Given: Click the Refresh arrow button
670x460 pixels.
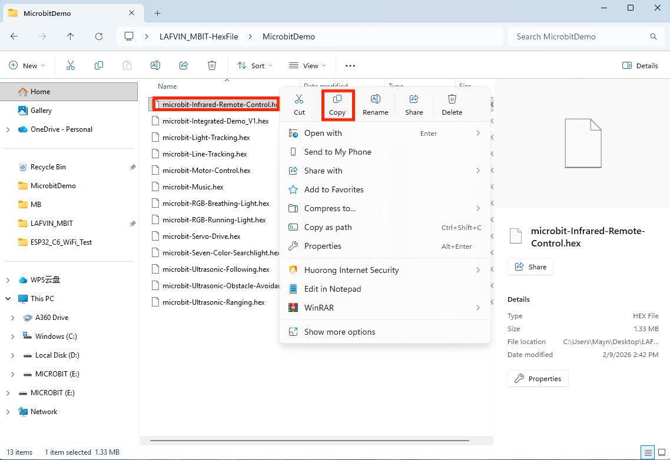Looking at the screenshot, I should pos(99,36).
